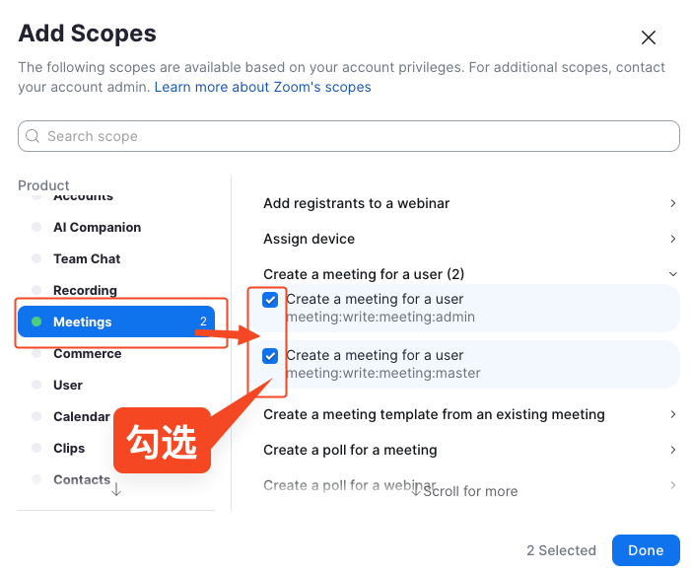Expand Add registrants to a webinar
The width and height of the screenshot is (691, 573).
tap(672, 203)
